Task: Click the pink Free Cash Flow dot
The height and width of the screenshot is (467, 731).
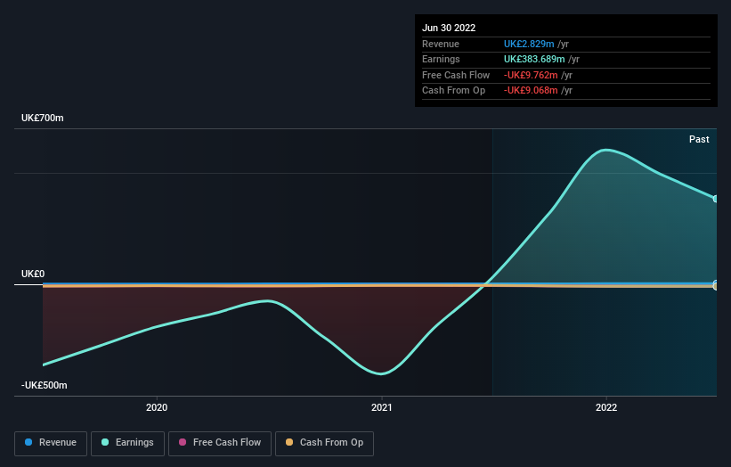Action: (x=183, y=442)
